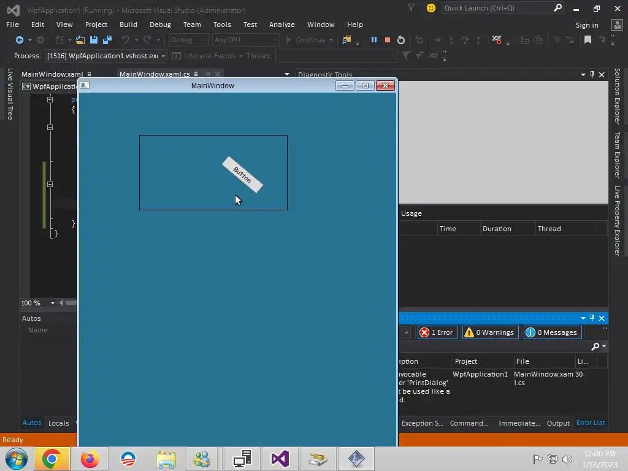This screenshot has width=628, height=471.
Task: Open the file explorer taskbar icon
Action: coord(166,459)
